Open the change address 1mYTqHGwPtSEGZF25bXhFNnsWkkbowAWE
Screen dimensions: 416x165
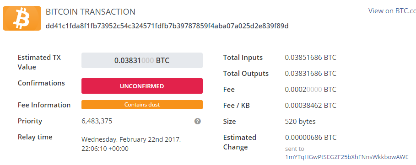pos(347,157)
